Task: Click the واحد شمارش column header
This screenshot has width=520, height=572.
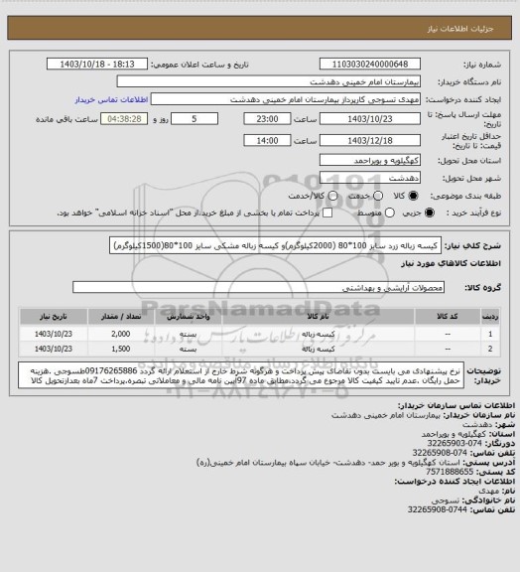Action: pos(189,316)
